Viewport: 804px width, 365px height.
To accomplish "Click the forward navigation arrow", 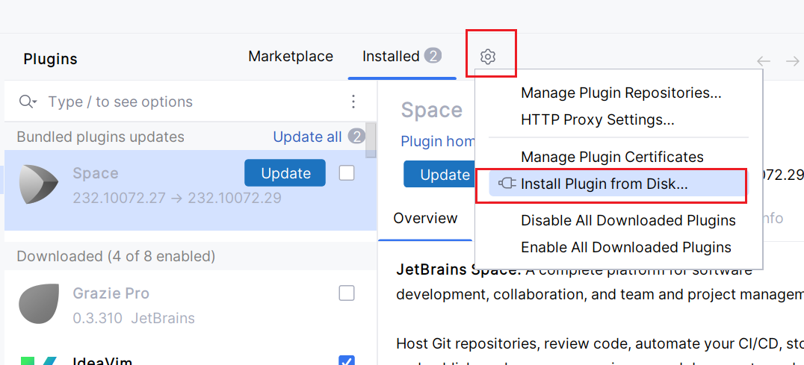I will coord(792,61).
